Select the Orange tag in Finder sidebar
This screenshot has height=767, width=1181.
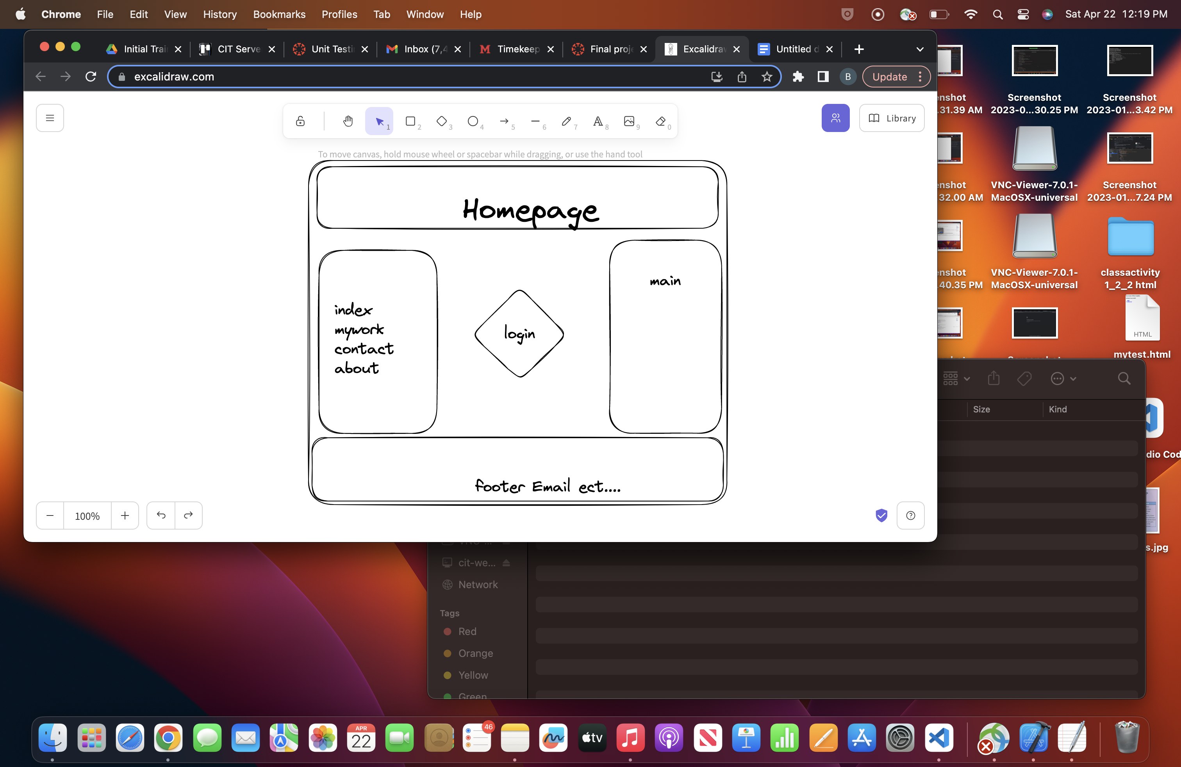coord(475,653)
